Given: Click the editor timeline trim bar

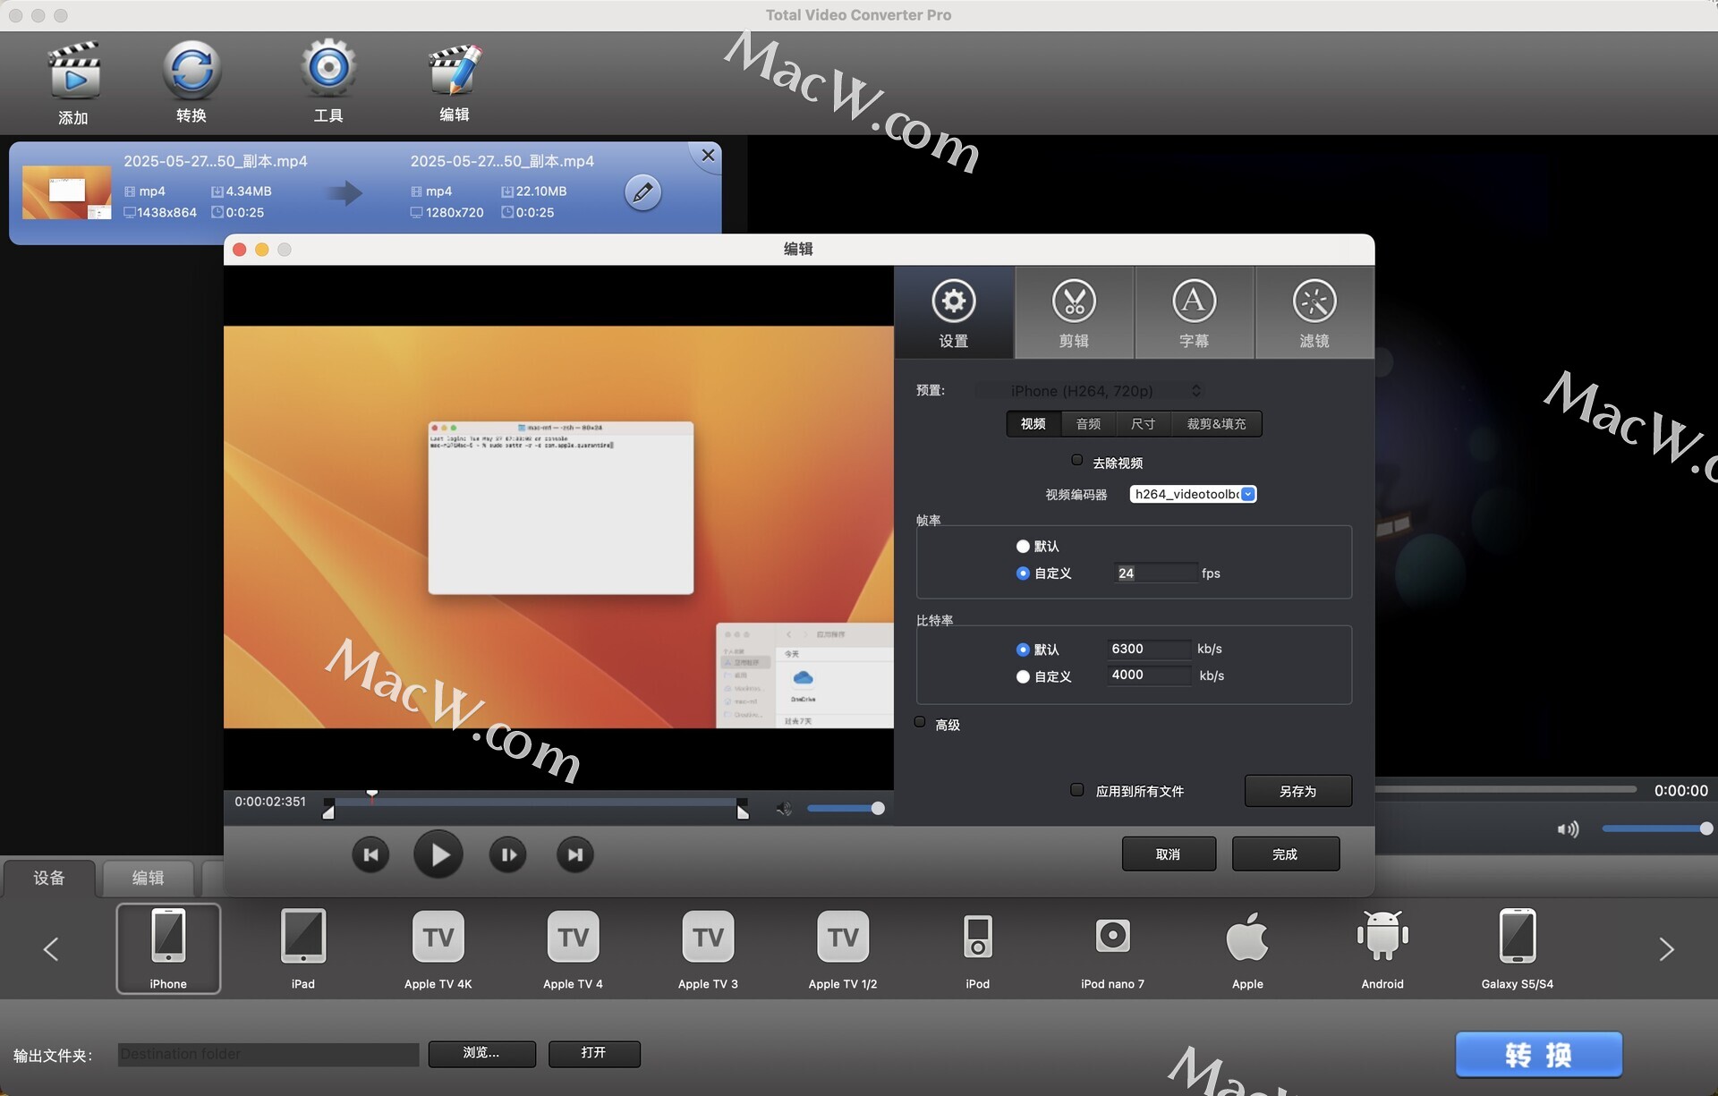Looking at the screenshot, I should click(x=535, y=804).
